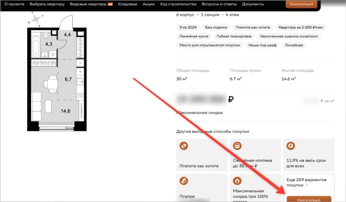Select the Место для игры/занятия спортом tag
The height and width of the screenshot is (202, 346).
(x=209, y=45)
